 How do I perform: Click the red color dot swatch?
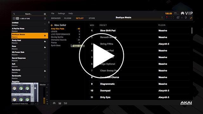pyautogui.click(x=167, y=17)
